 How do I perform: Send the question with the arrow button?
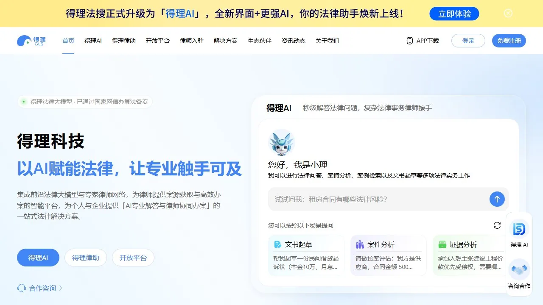pos(497,199)
